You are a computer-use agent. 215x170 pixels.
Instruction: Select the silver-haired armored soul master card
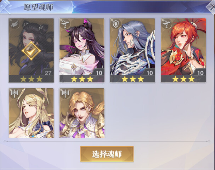tap(132, 50)
